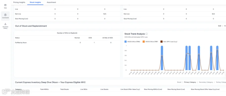
Task: Open the Assortment tab
Action: pyautogui.click(x=51, y=2)
